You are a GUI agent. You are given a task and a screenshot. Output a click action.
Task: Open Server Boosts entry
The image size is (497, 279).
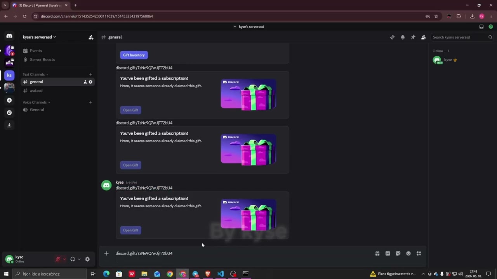click(57, 60)
